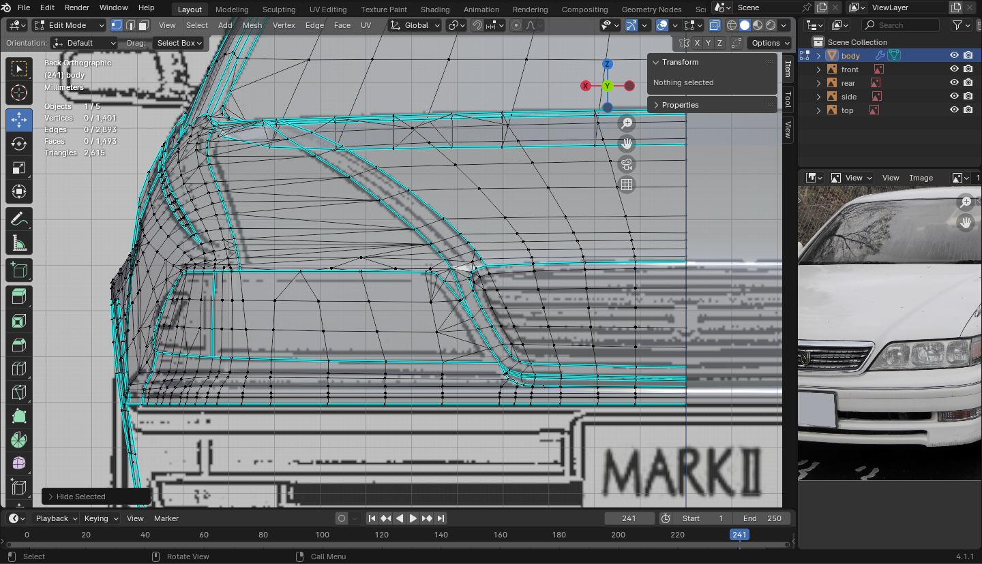Hide the top reference image
This screenshot has width=982, height=564.
pos(955,110)
